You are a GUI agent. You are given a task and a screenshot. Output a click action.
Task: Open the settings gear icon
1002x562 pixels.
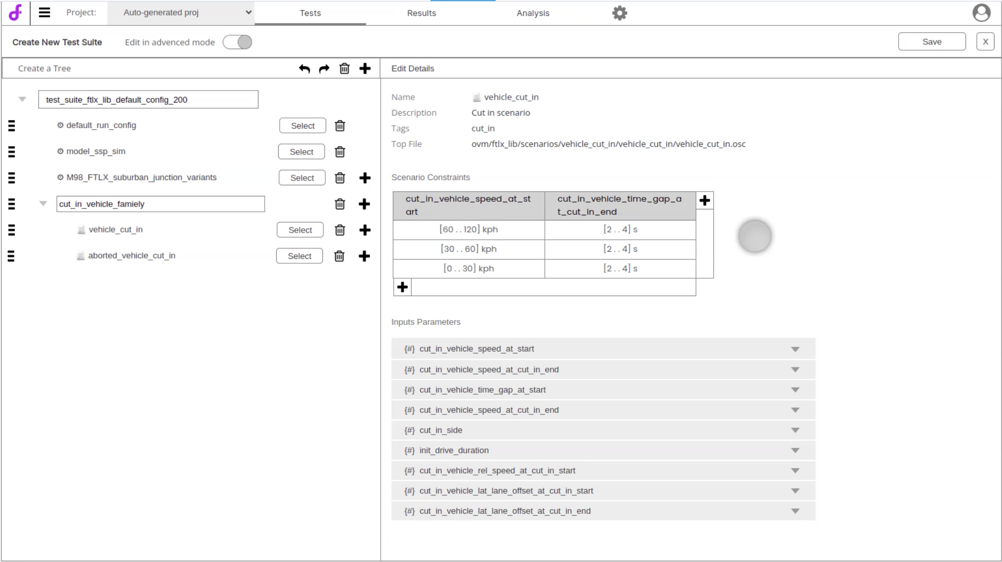pos(619,13)
